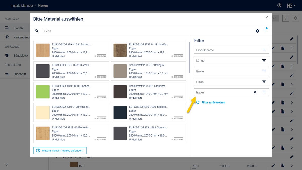Open the Länge filter options

point(264,60)
